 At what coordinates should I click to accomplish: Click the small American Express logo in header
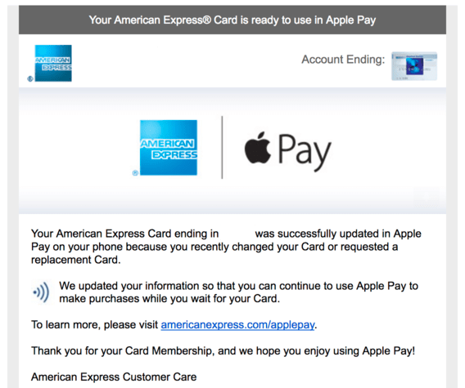tap(53, 63)
